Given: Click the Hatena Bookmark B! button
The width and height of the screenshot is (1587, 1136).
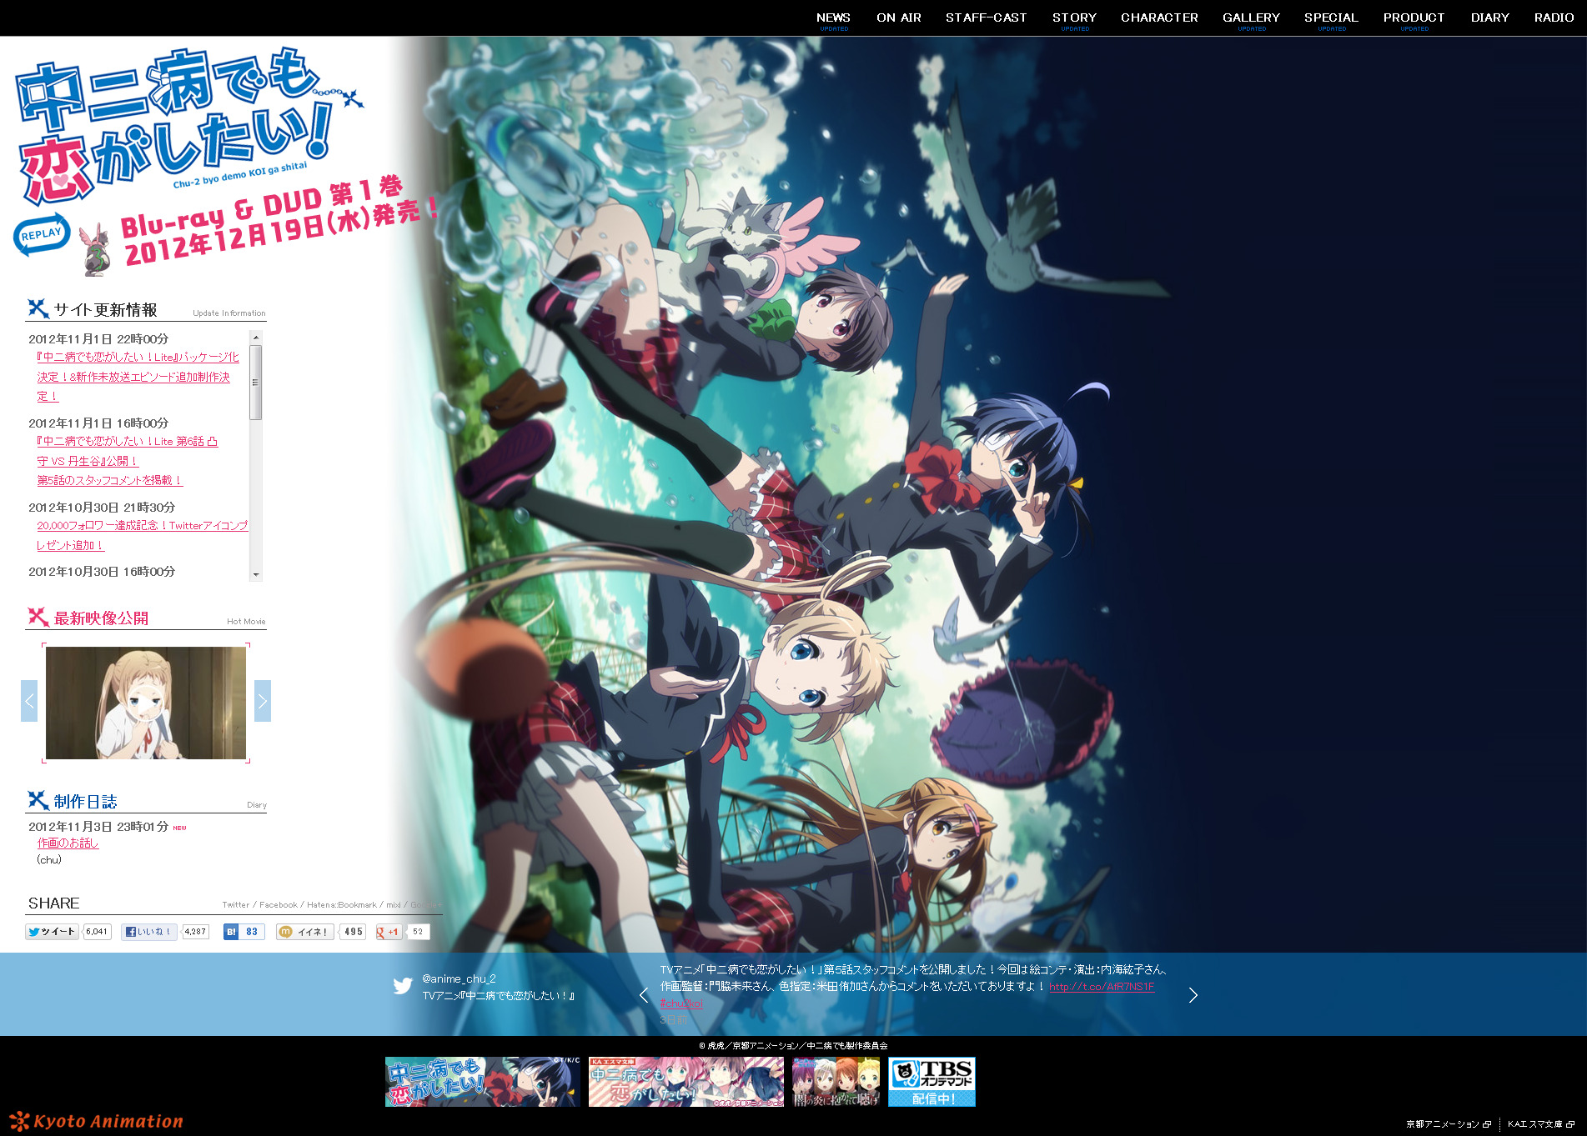Looking at the screenshot, I should (x=231, y=932).
